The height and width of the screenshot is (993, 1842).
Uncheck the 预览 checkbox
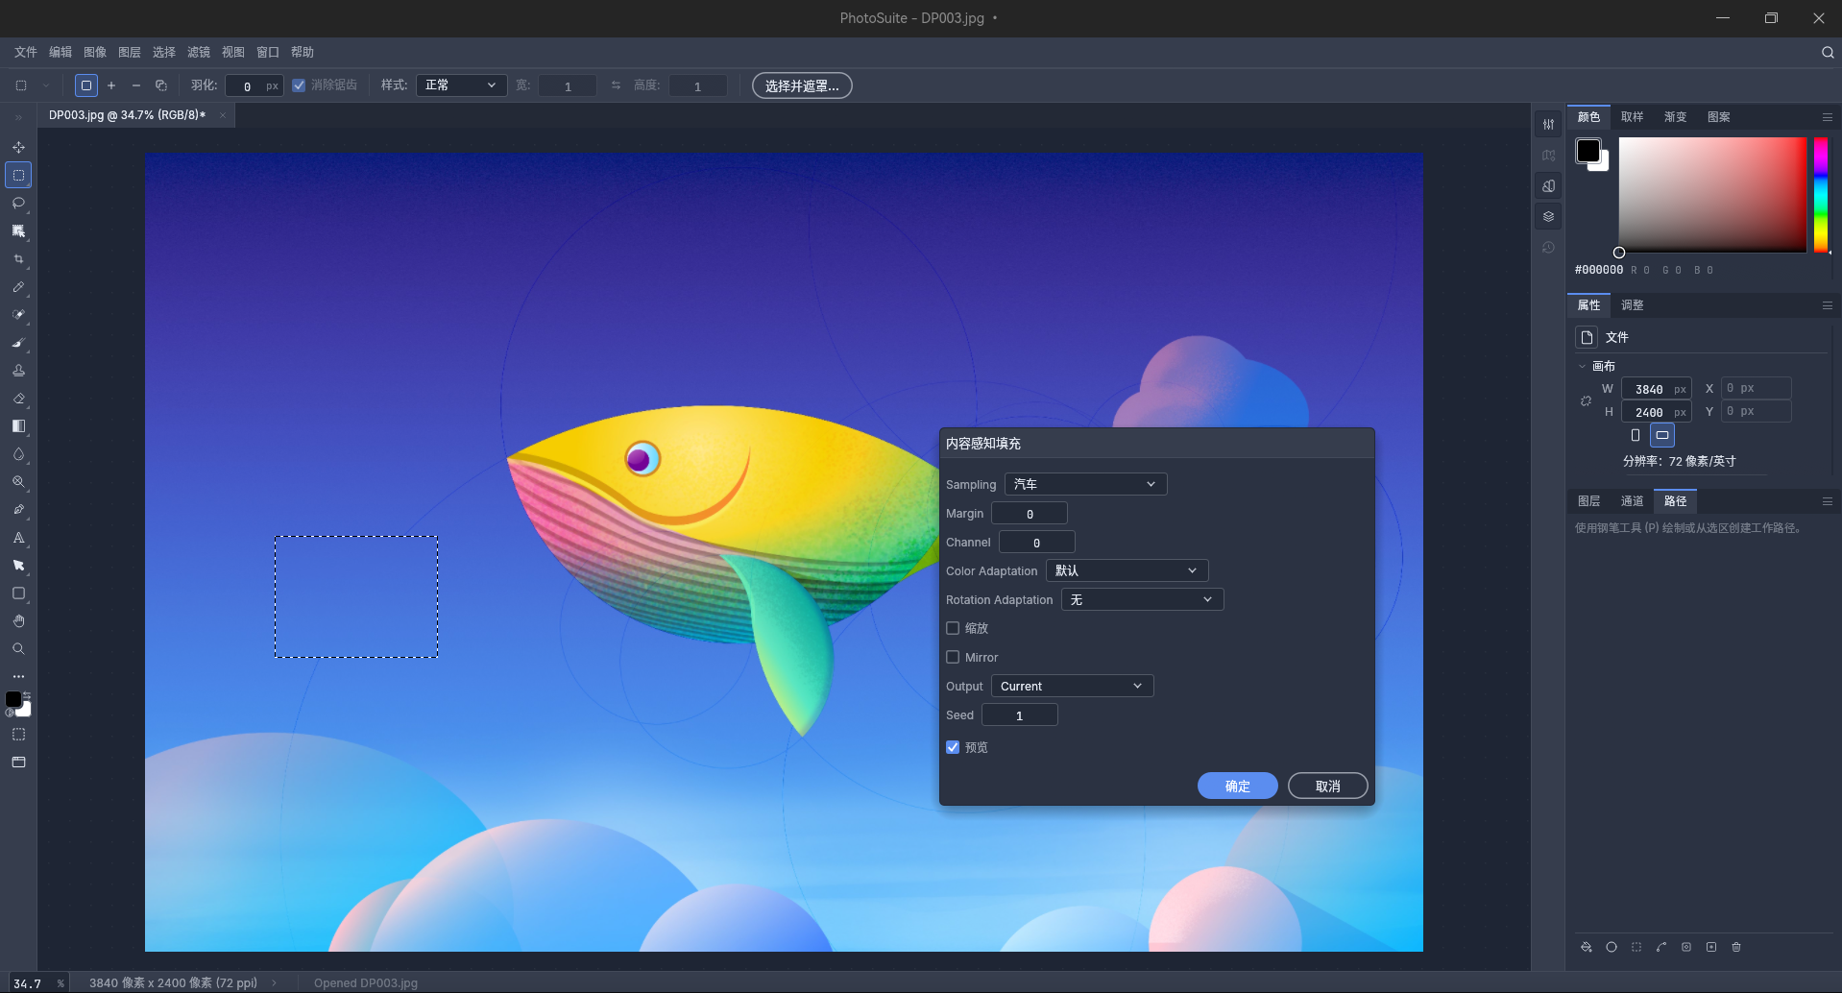[x=953, y=747]
